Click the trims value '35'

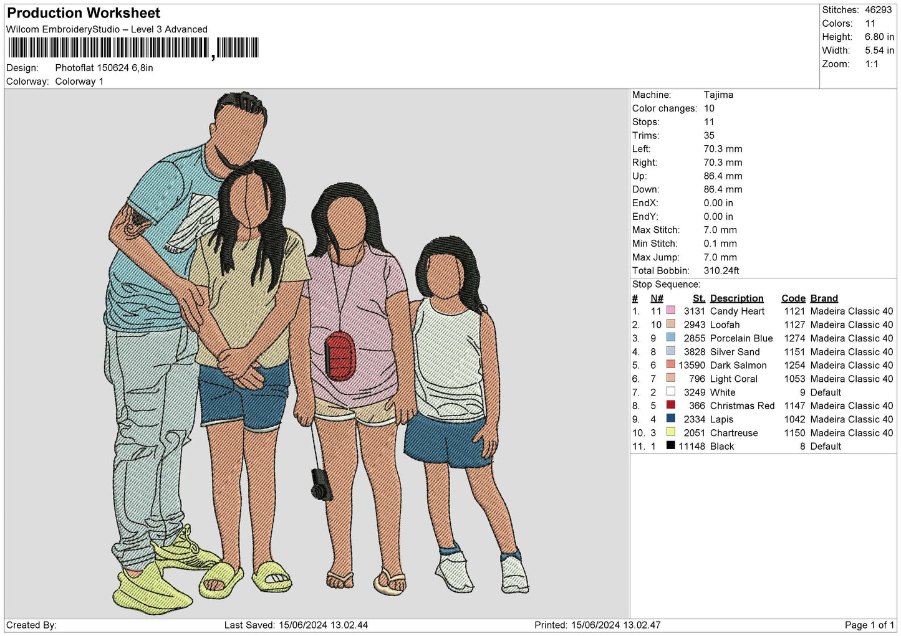coord(709,135)
